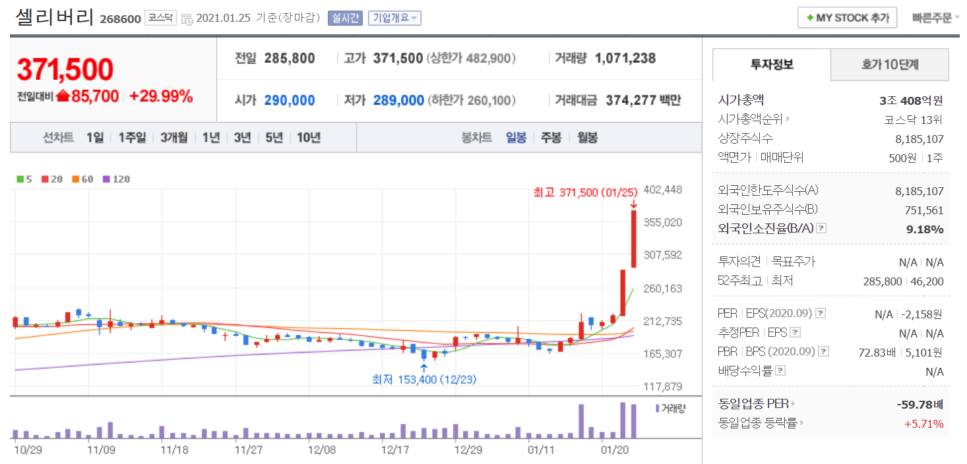967x464 pixels.
Task: Click the arrow icon beside 동일업종 PER
Action: tap(794, 403)
